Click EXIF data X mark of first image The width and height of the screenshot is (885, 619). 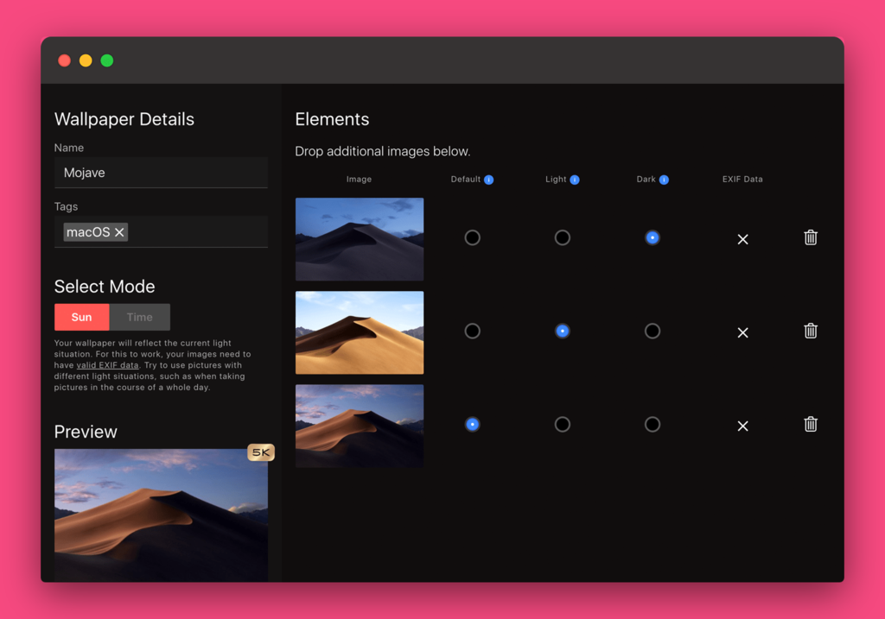pyautogui.click(x=742, y=239)
